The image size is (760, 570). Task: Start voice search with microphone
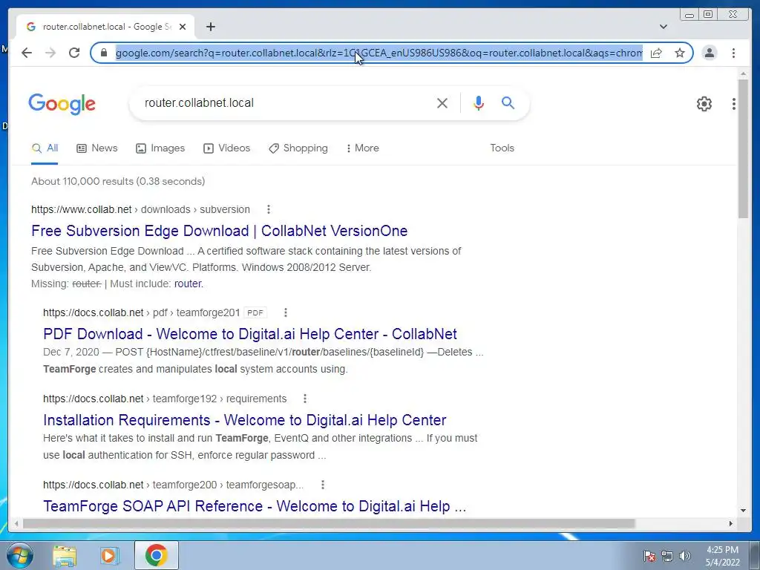pos(479,102)
